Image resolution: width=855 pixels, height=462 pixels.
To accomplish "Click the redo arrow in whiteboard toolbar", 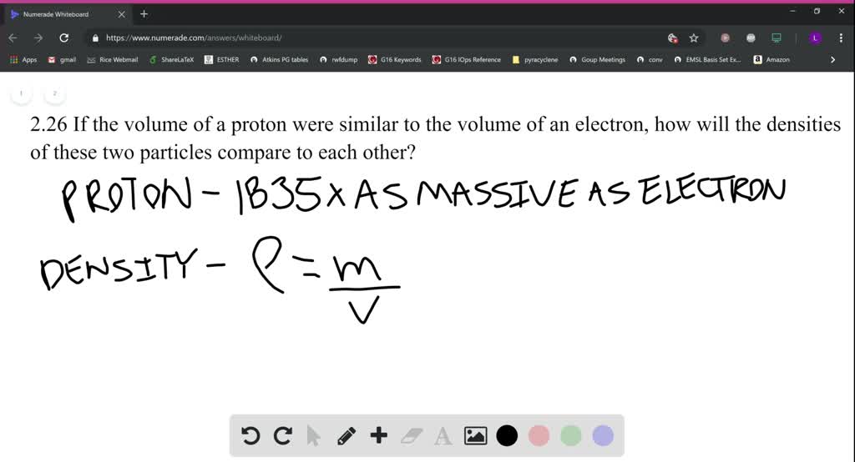I will 282,435.
